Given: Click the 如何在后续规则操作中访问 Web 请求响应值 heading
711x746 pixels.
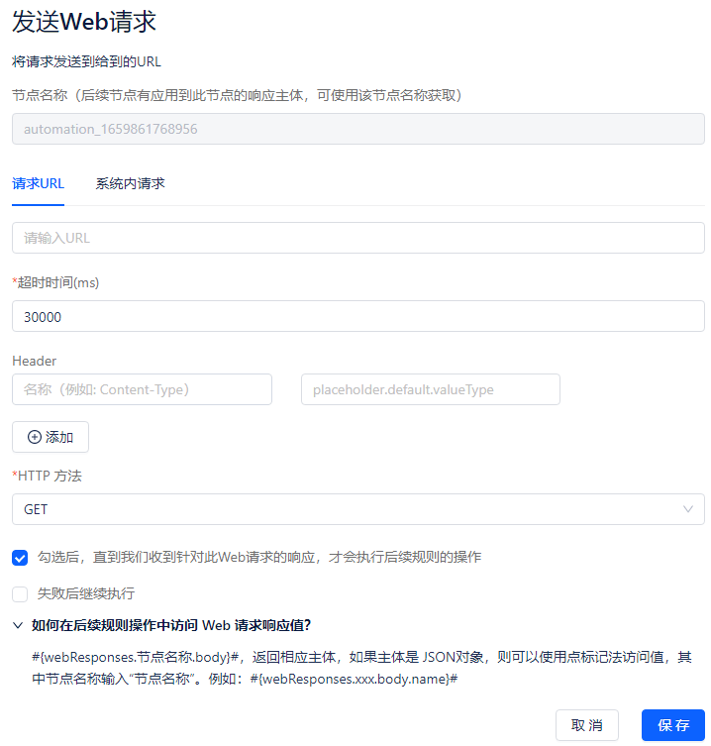Looking at the screenshot, I should coord(171,625).
